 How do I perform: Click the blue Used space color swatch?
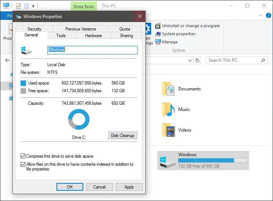point(23,83)
